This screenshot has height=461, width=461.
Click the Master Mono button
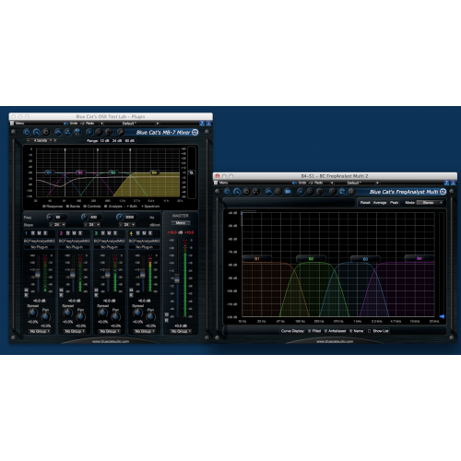point(181,223)
